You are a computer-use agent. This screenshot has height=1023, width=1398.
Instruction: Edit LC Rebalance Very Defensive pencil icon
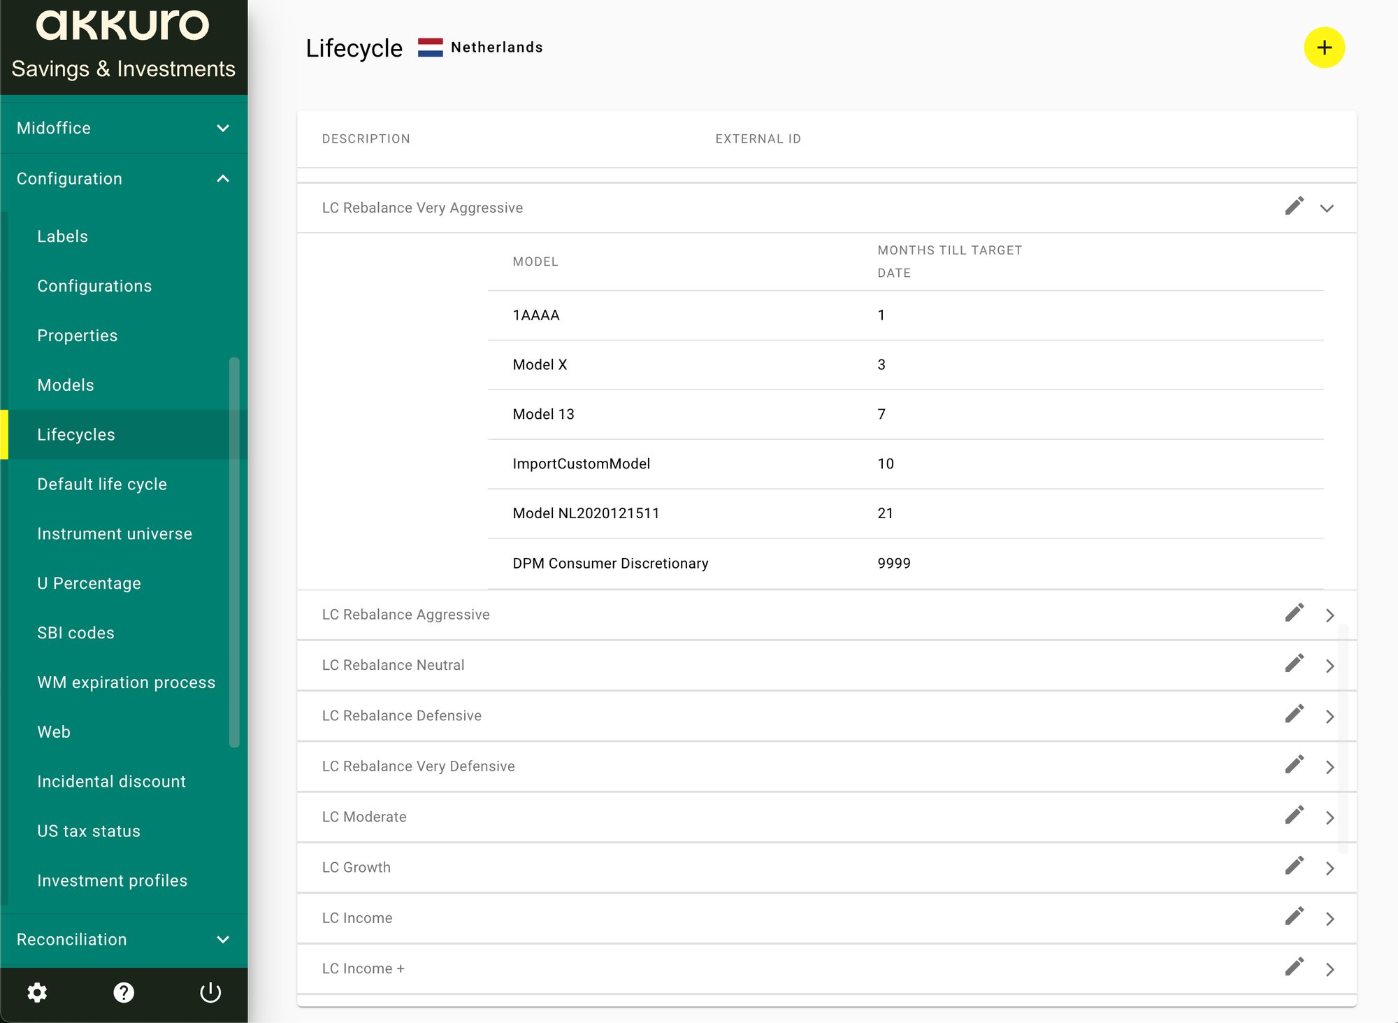[x=1294, y=765]
